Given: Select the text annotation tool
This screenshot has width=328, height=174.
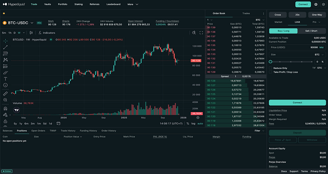Looking at the screenshot, I should tap(5, 79).
